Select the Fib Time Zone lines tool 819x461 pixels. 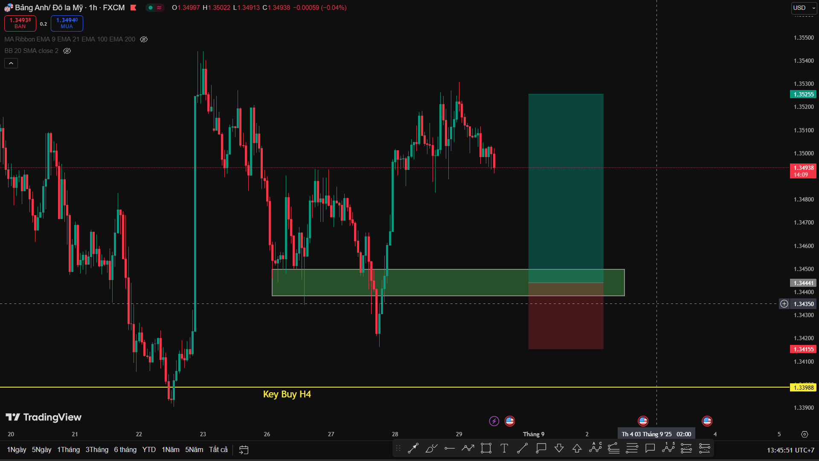point(632,448)
